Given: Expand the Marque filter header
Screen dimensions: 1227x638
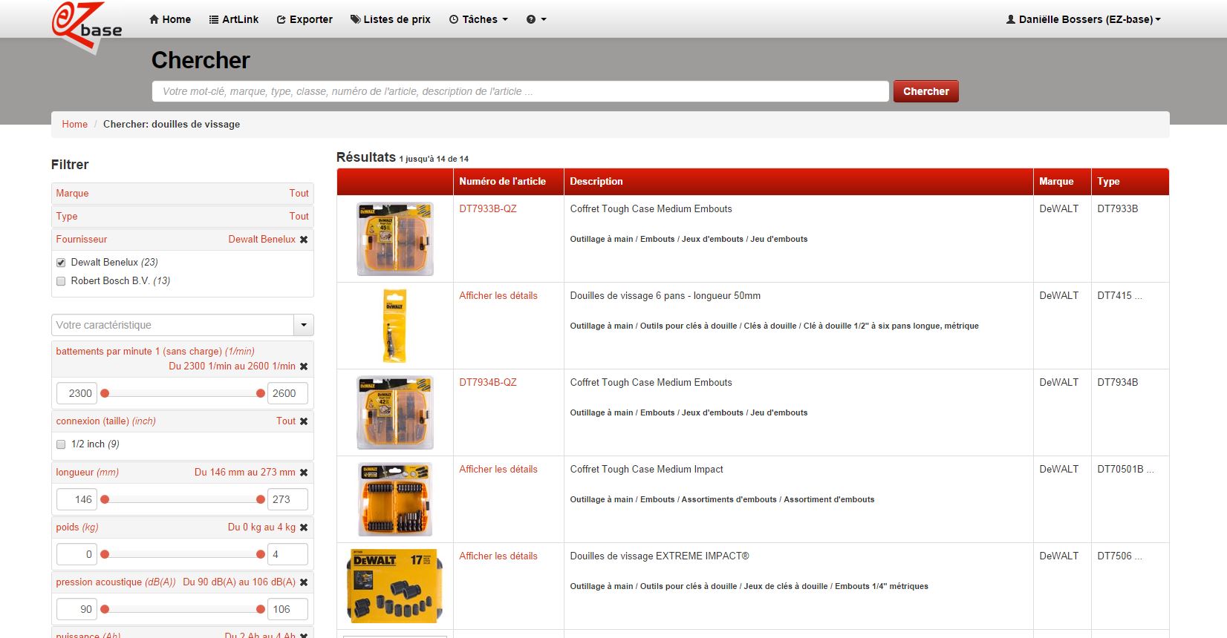Looking at the screenshot, I should 183,194.
